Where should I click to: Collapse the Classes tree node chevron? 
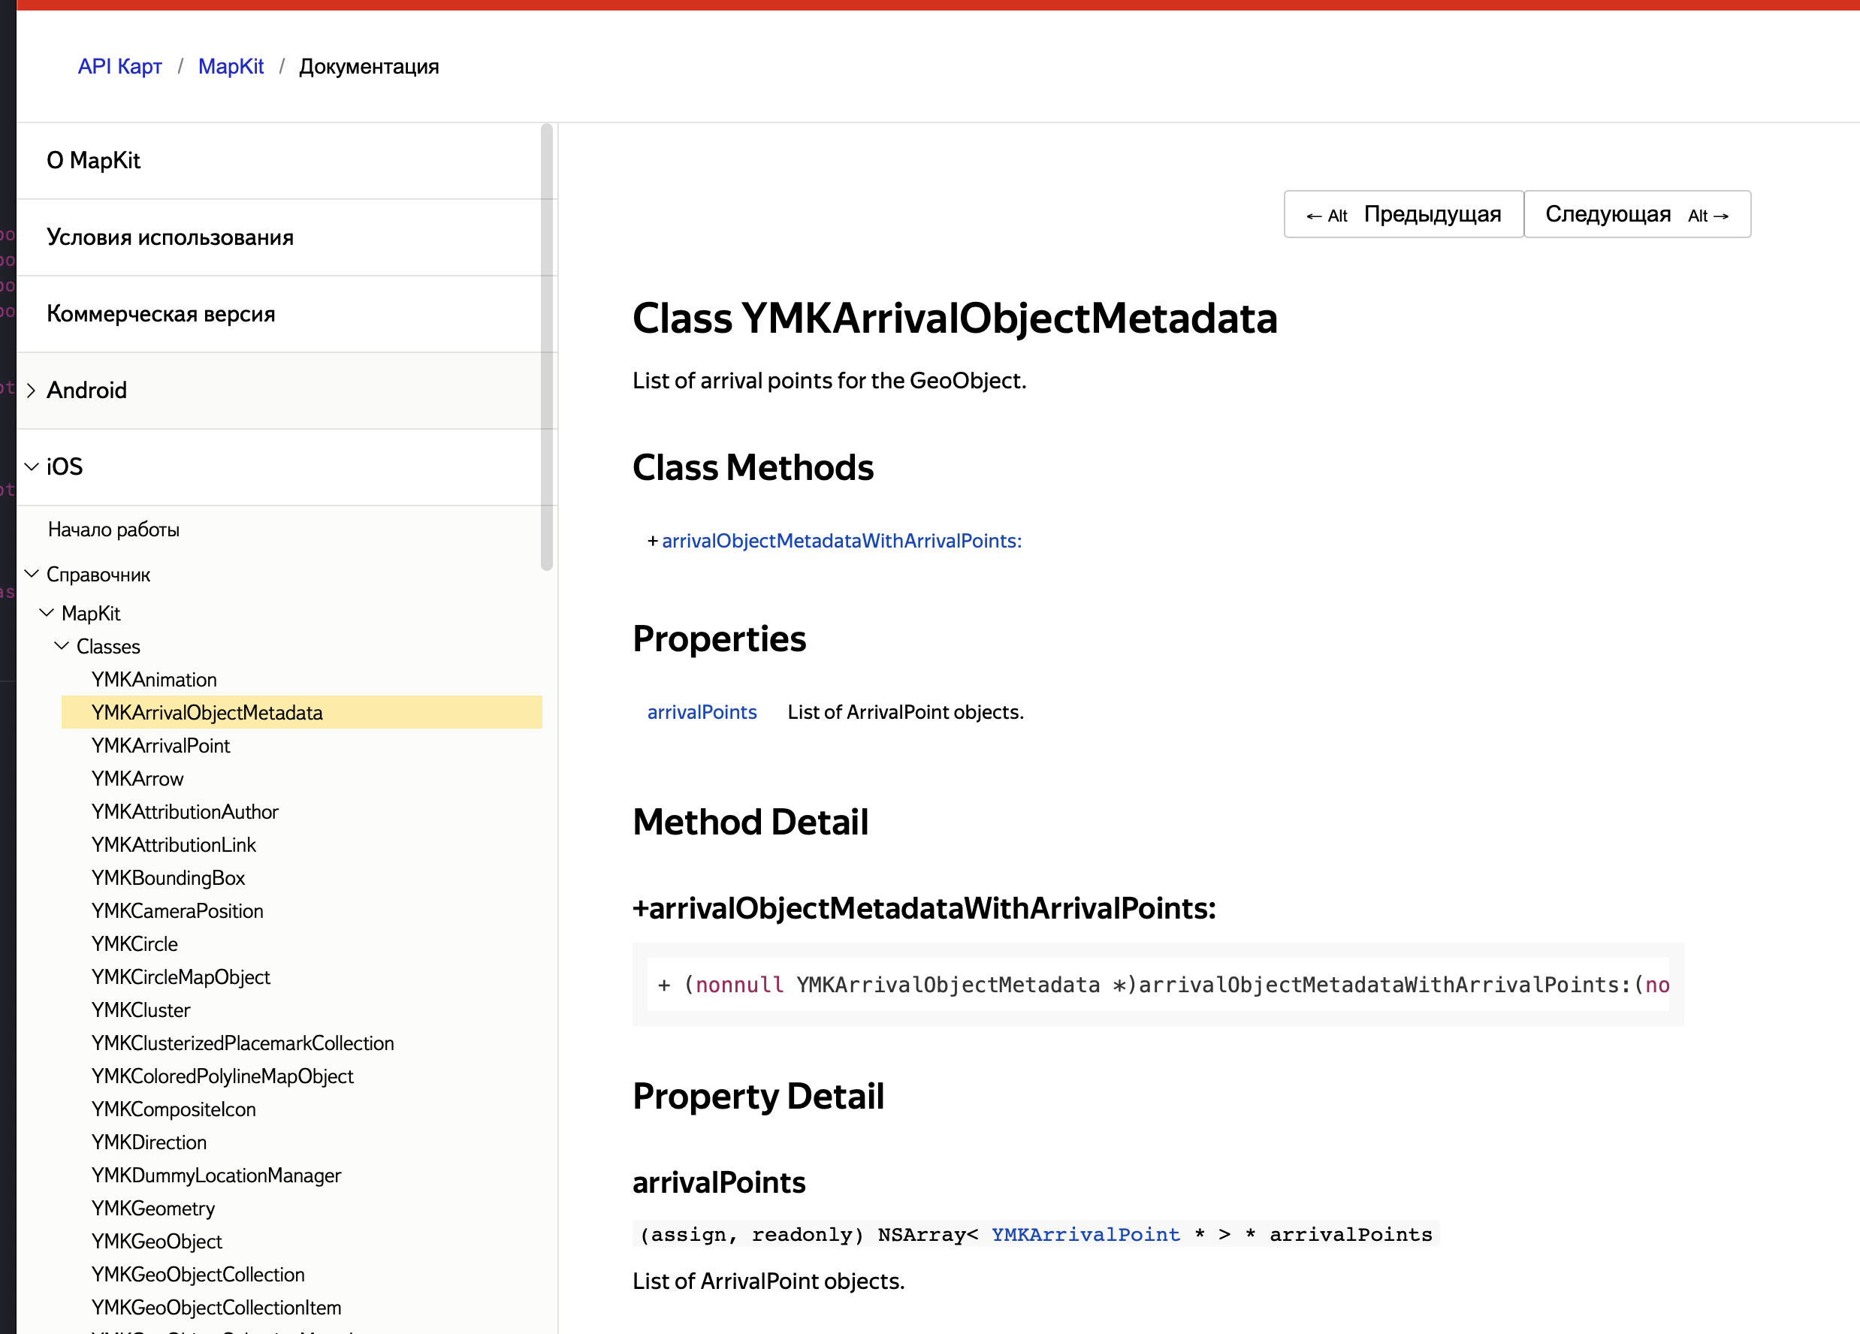tap(62, 646)
